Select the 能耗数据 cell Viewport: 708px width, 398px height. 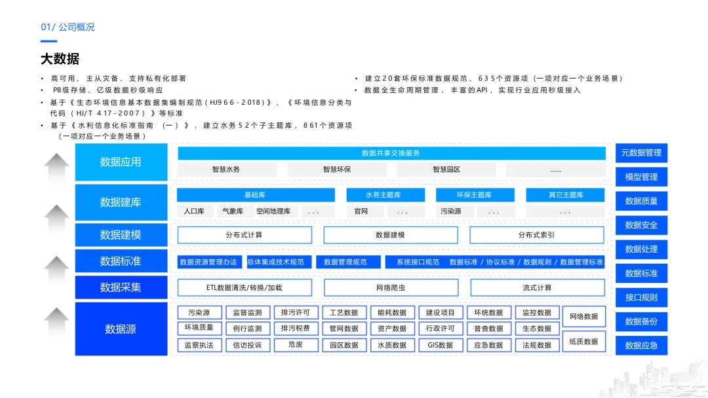point(393,312)
